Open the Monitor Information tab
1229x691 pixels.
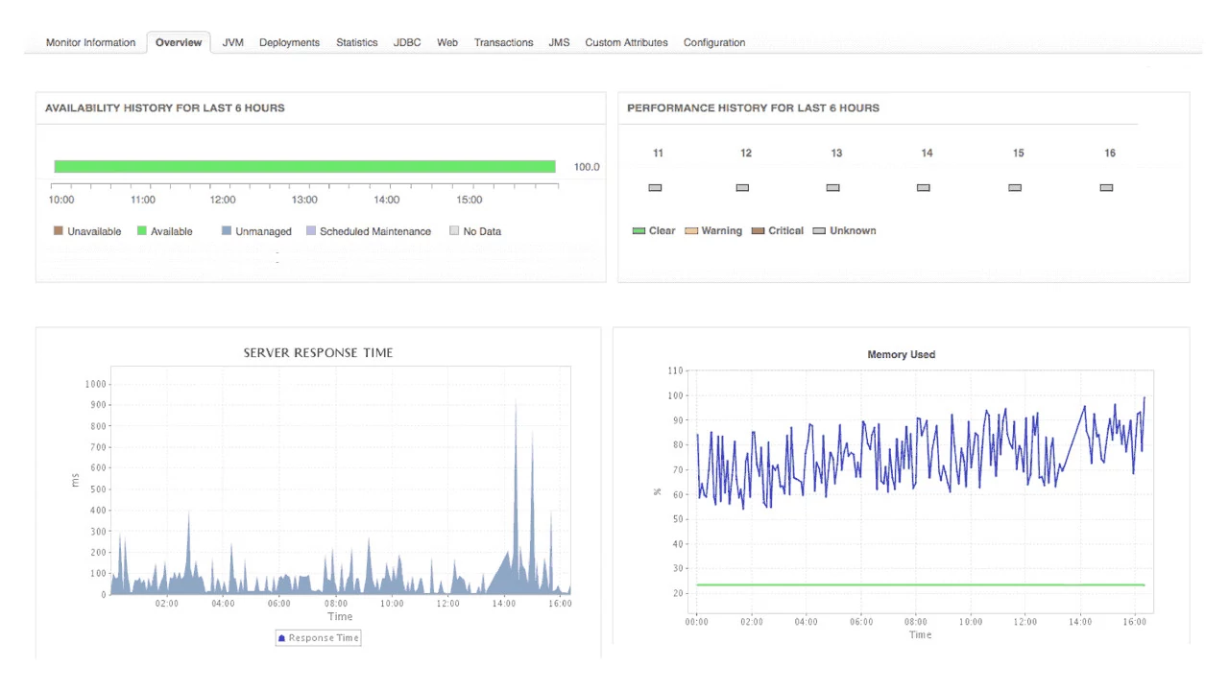point(90,42)
